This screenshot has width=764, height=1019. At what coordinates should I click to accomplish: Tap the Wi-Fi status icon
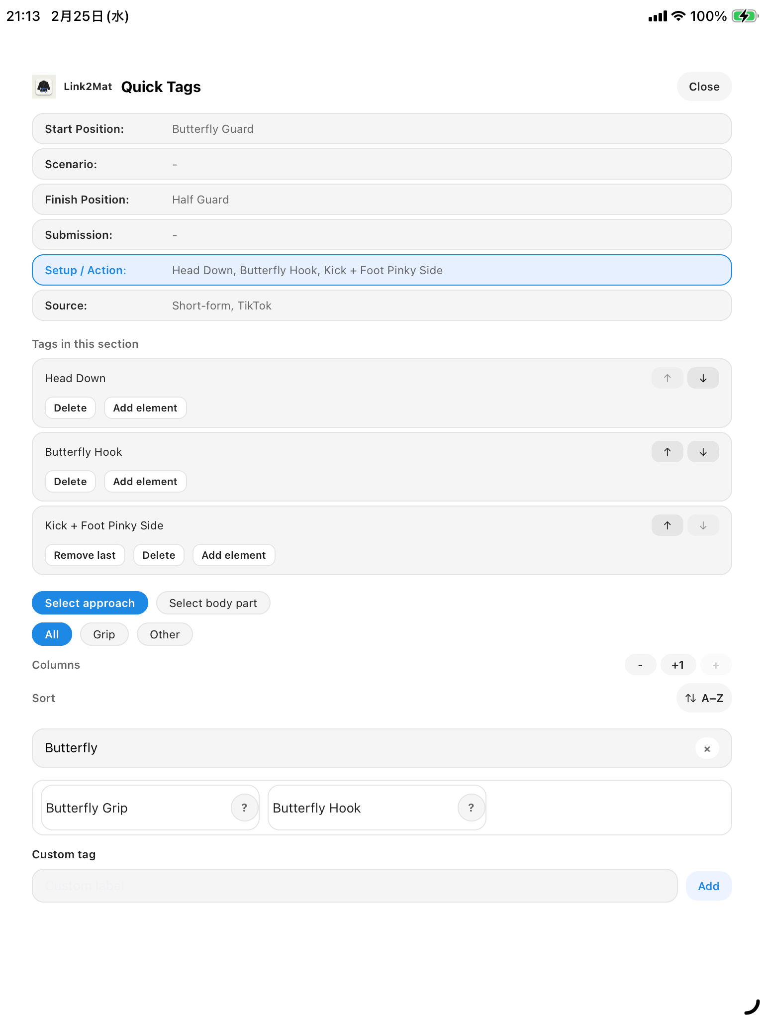(678, 16)
